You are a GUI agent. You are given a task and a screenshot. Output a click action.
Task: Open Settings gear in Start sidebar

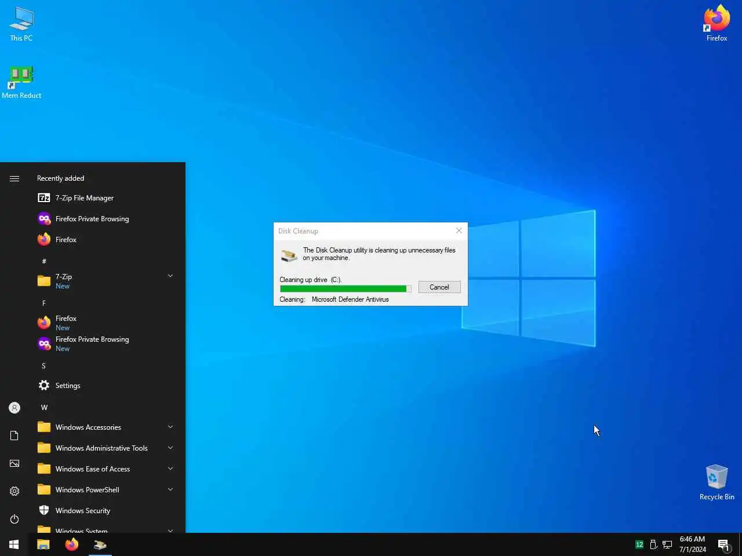tap(14, 491)
